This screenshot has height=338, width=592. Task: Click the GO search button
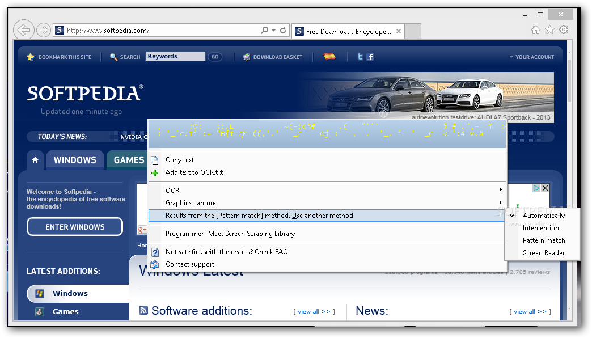[215, 57]
